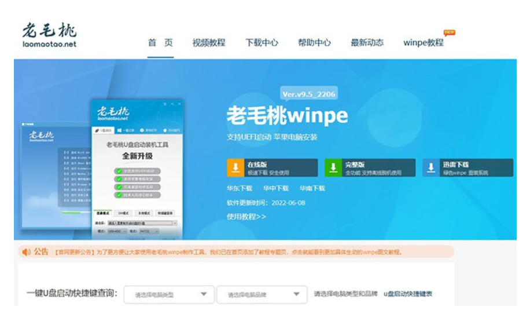Click the green 完整版 download arrow icon
Image resolution: width=523 pixels, height=310 pixels.
pyautogui.click(x=333, y=168)
